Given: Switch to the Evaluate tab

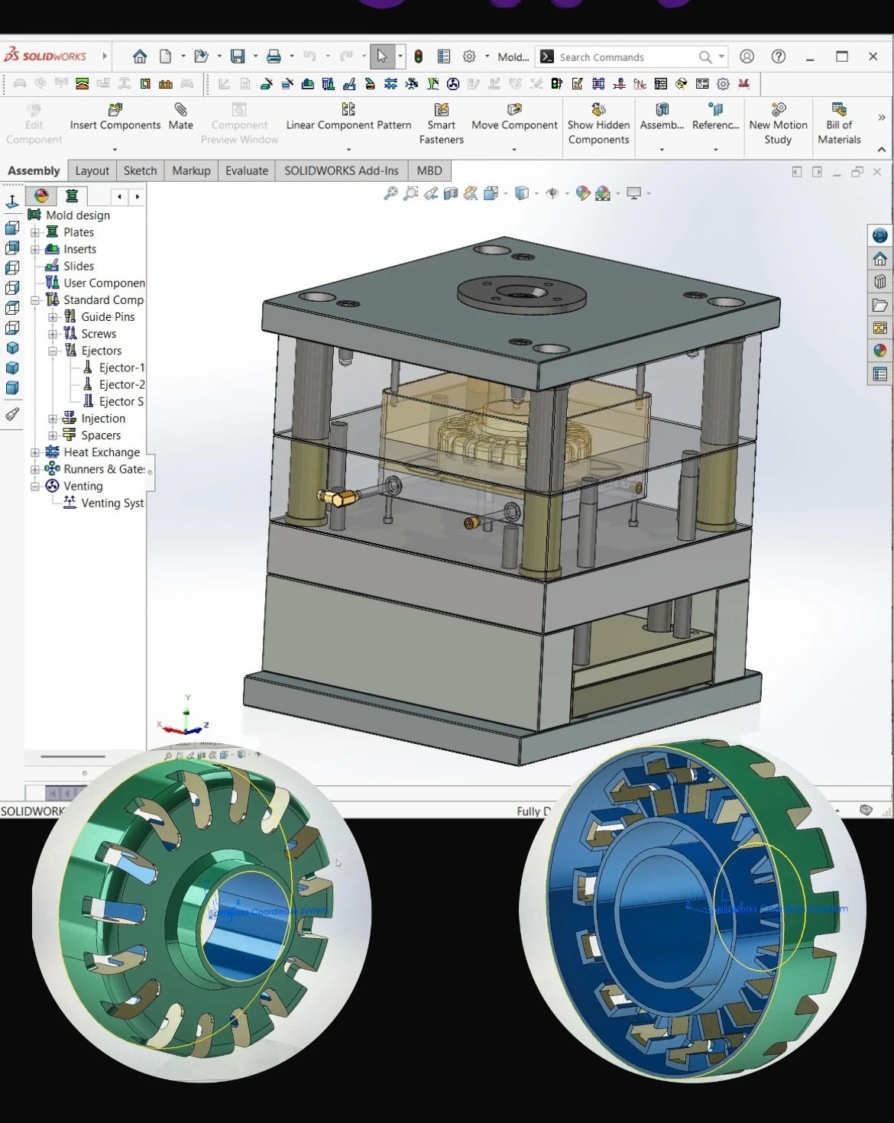Looking at the screenshot, I should [246, 170].
